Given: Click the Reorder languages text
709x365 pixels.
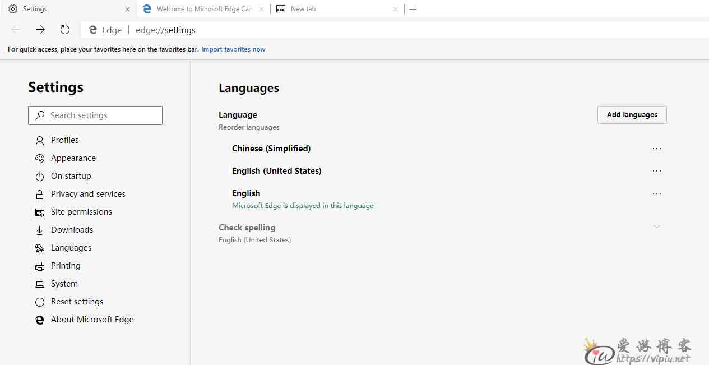Looking at the screenshot, I should (x=249, y=127).
